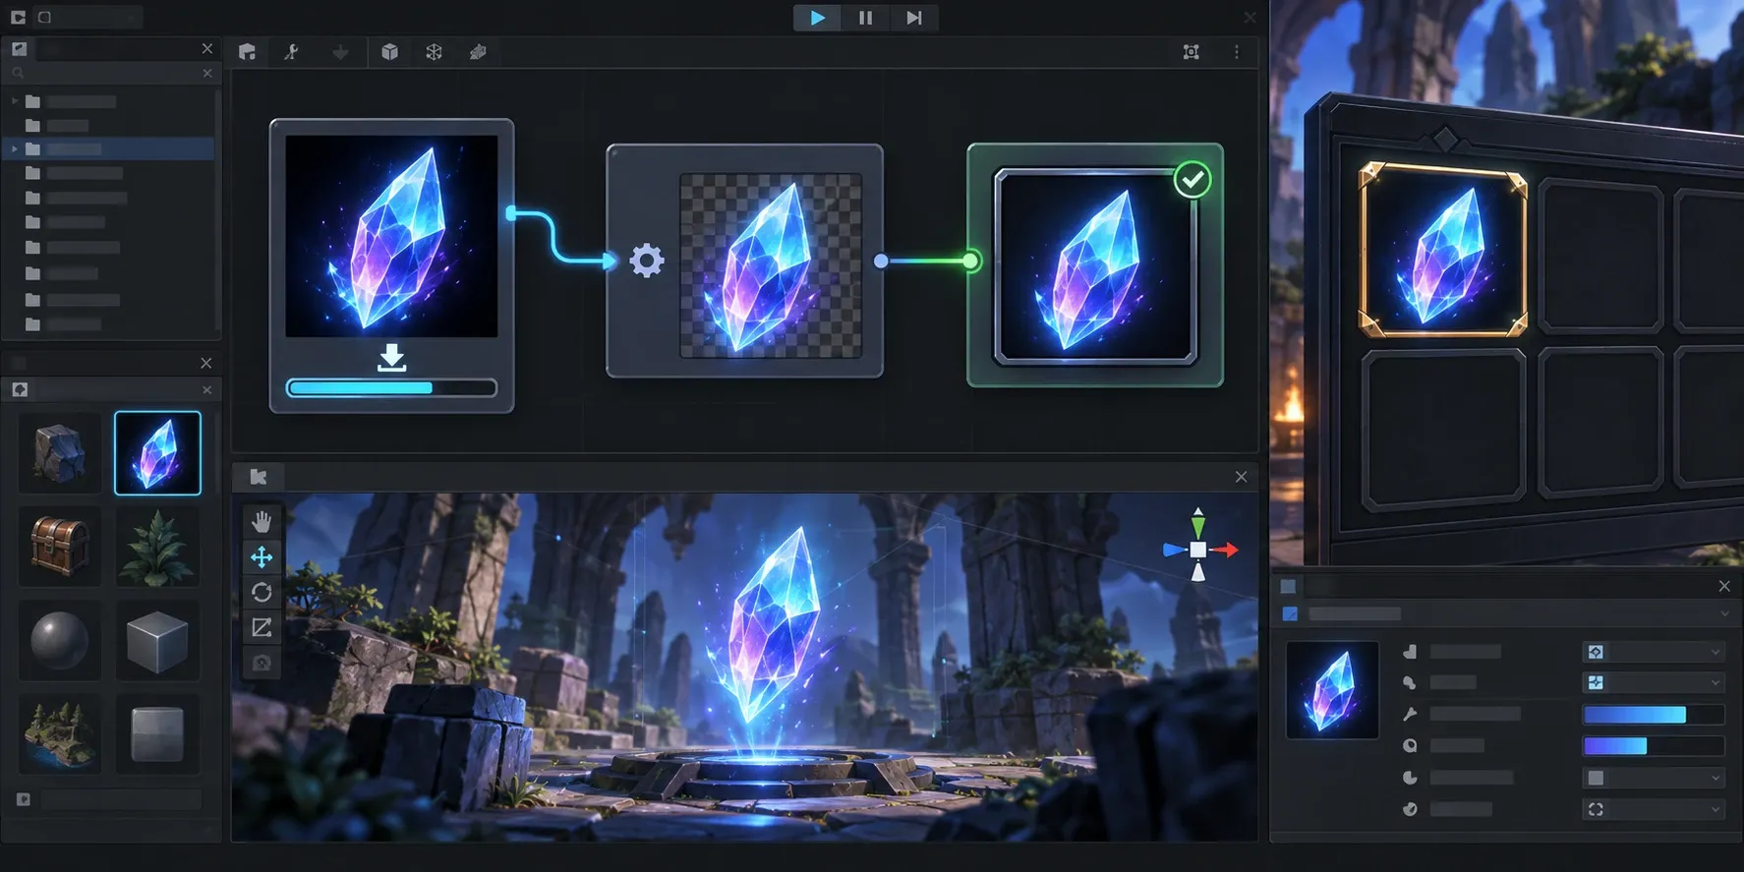Select the Hand pan tool in viewport
Viewport: 1744px width, 872px height.
pyautogui.click(x=262, y=522)
